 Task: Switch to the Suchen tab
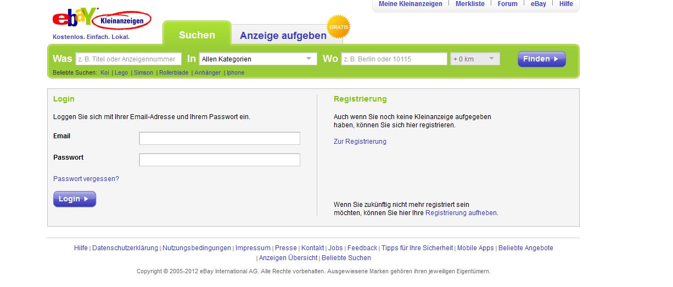coord(197,35)
